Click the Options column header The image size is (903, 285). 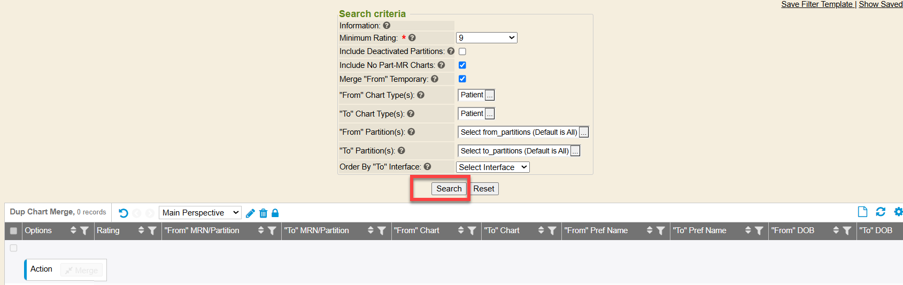tap(38, 230)
